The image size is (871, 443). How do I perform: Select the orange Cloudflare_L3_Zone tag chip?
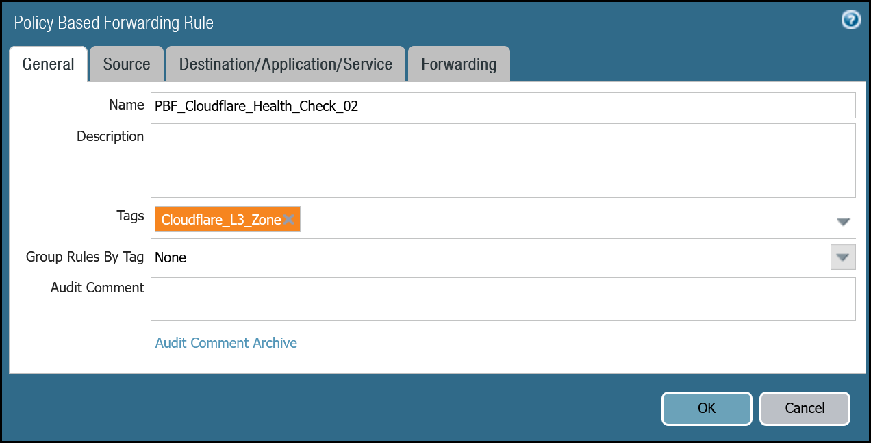tap(220, 220)
